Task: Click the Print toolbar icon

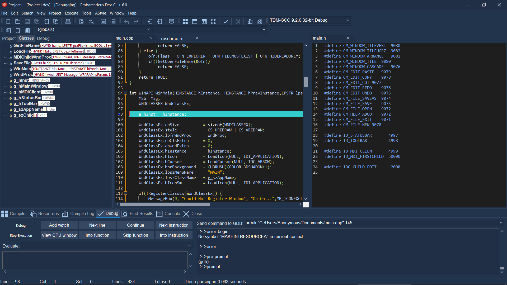Action: (68, 22)
